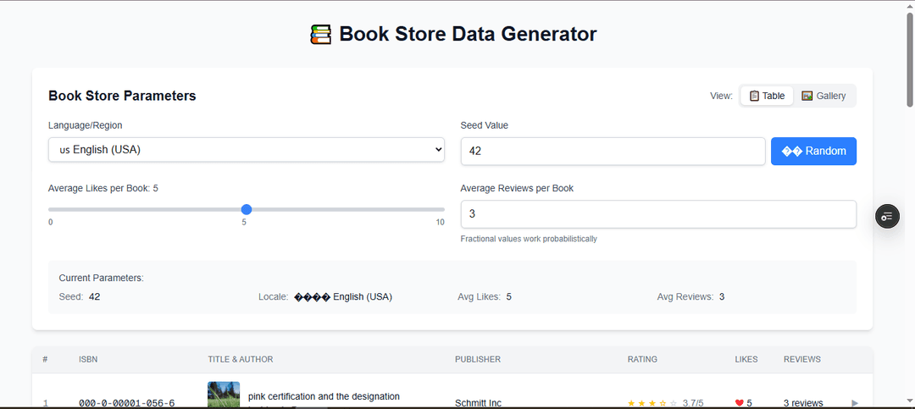Click the REVIEWS column header
The image size is (915, 409).
tap(801, 359)
